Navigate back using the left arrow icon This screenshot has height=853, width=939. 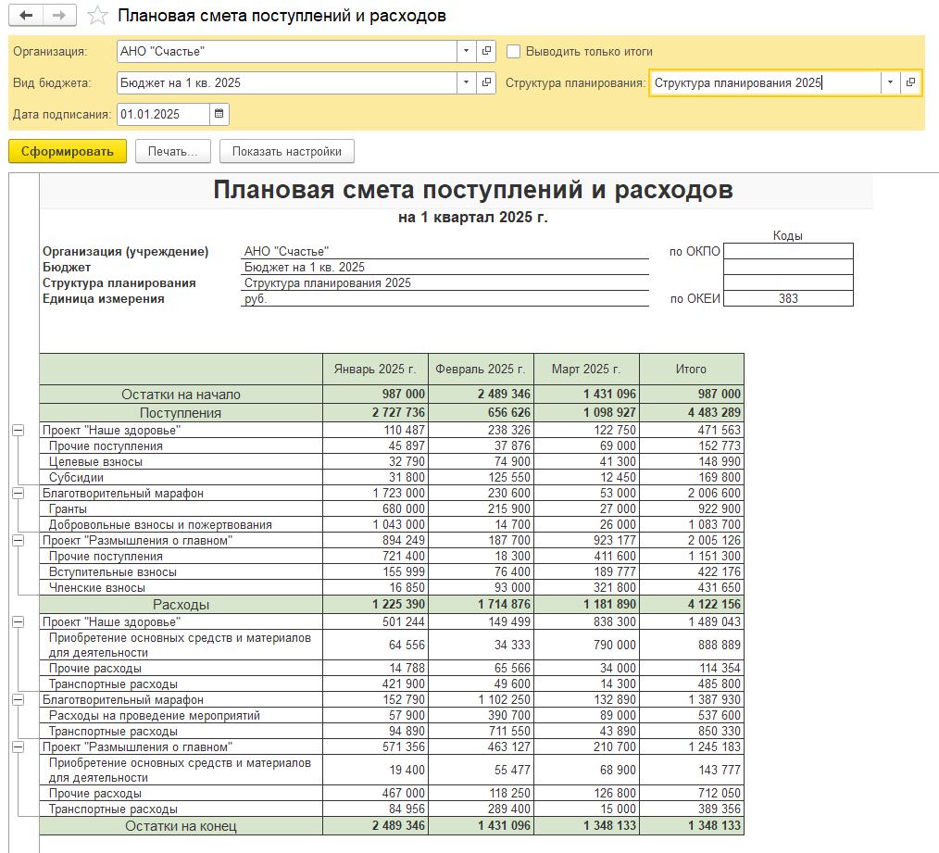pos(26,15)
